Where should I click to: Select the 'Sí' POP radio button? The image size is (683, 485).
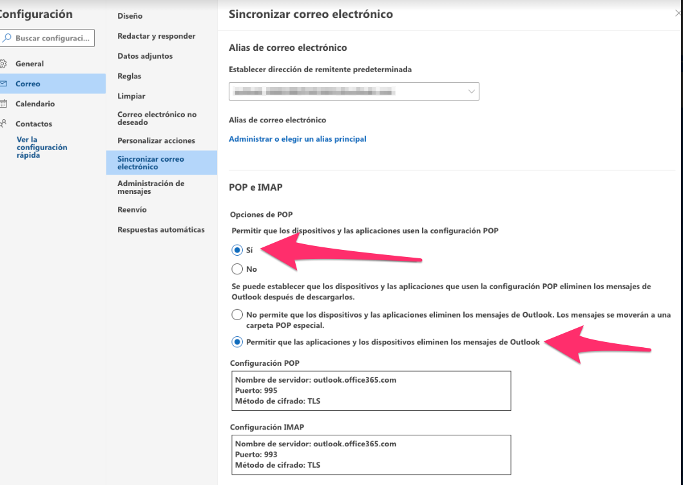tap(237, 250)
